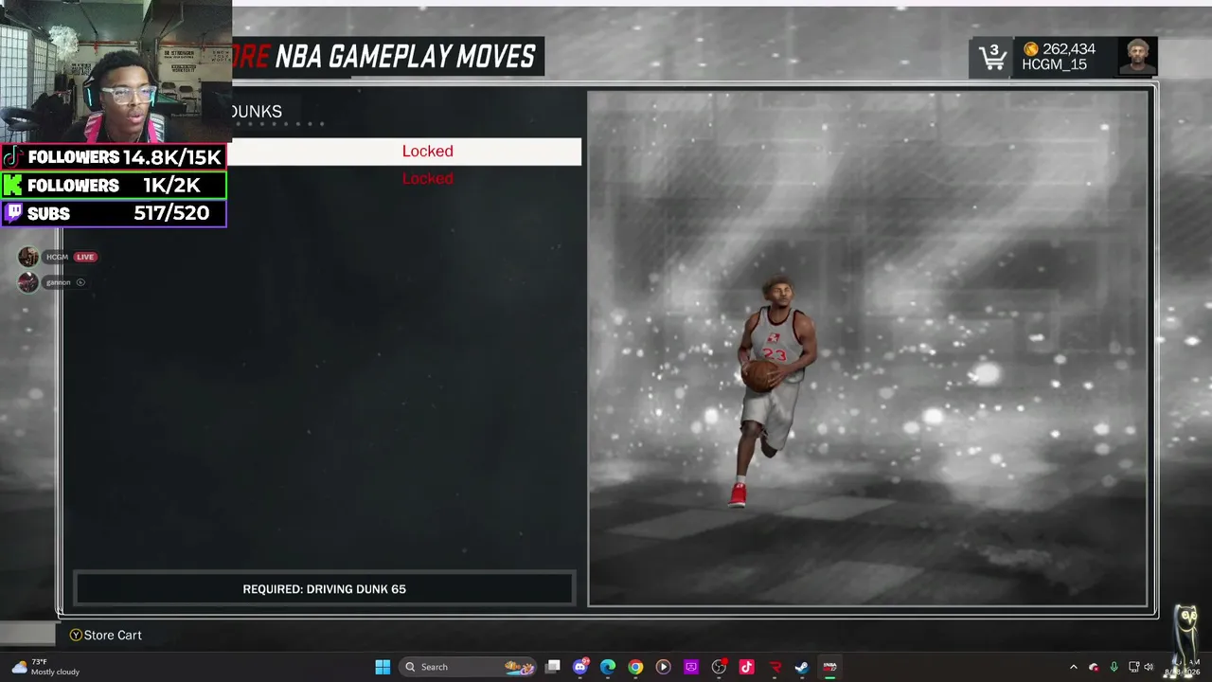This screenshot has height=682, width=1212.
Task: Click the Twitch logo in subs overlay
Action: [13, 213]
